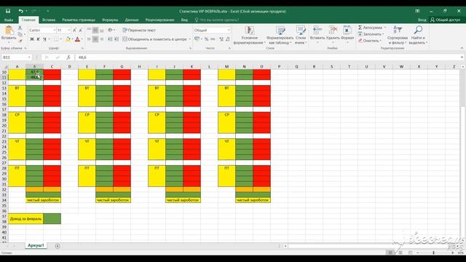The height and width of the screenshot is (262, 466).
Task: Click the Заполнить (Fill) button
Action: pos(371,34)
